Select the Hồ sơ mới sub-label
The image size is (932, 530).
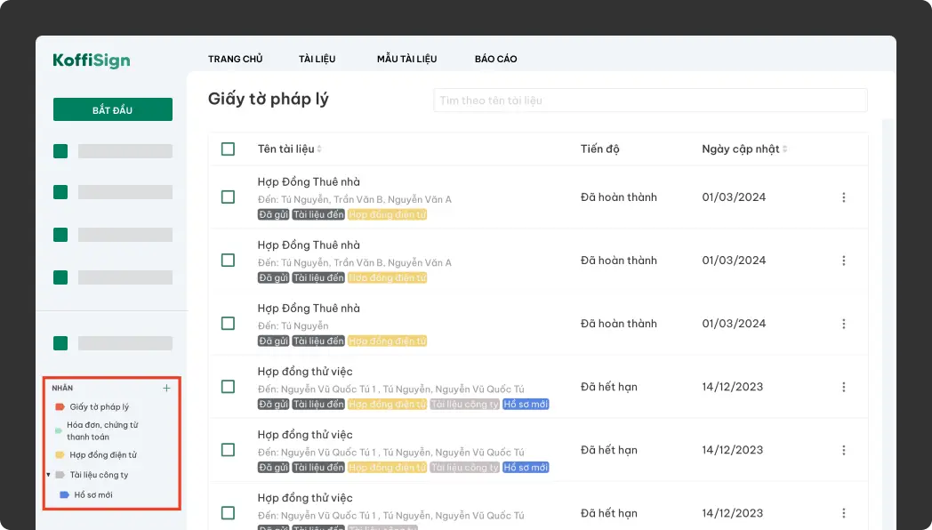pos(86,495)
